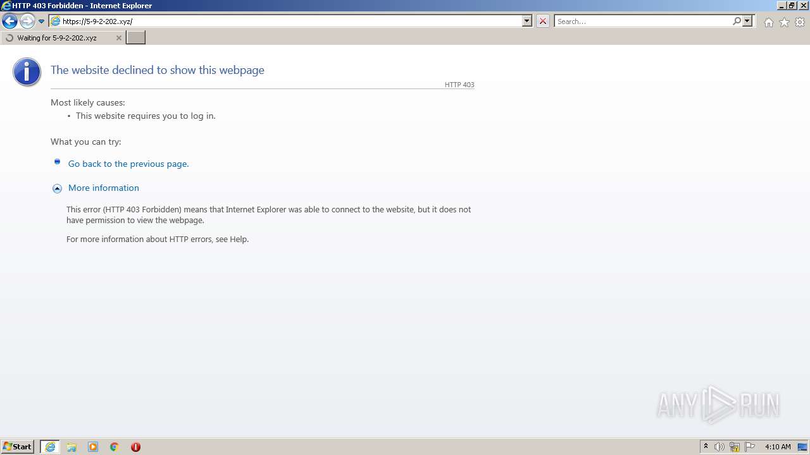Click the page IE icon in address bar
810x455 pixels.
point(55,21)
